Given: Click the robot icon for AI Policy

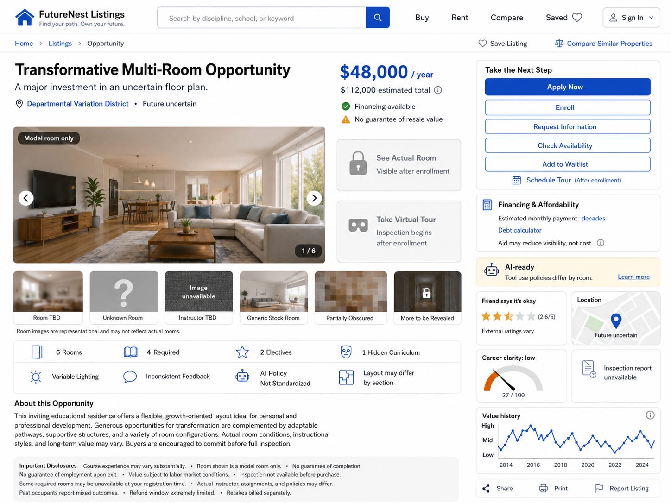Looking at the screenshot, I should (242, 376).
